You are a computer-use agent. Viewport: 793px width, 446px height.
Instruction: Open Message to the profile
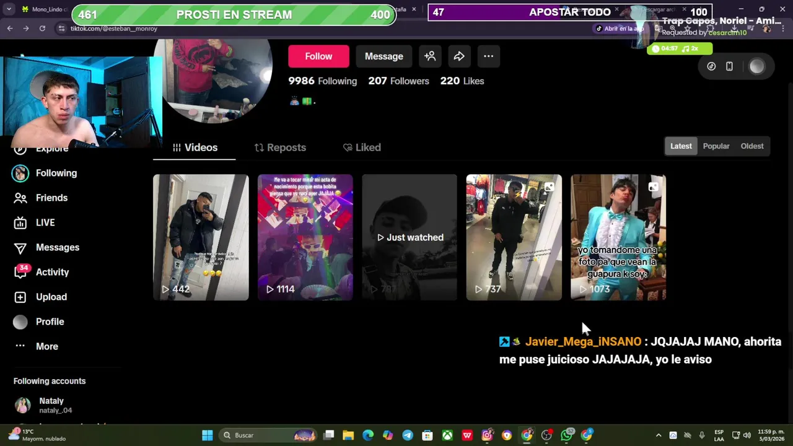tap(383, 56)
